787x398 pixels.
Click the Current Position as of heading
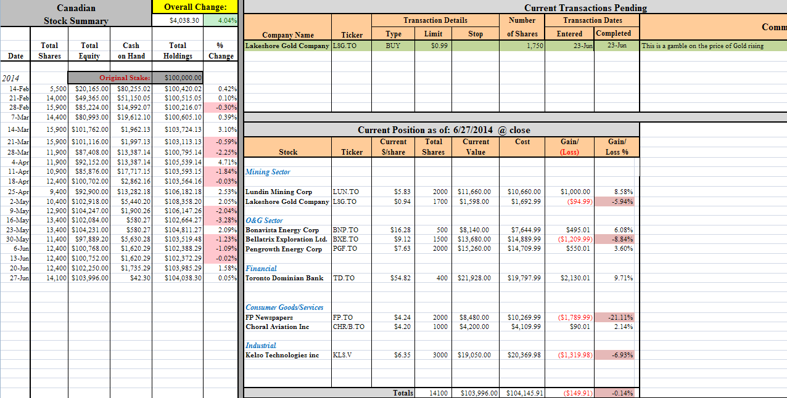click(444, 130)
